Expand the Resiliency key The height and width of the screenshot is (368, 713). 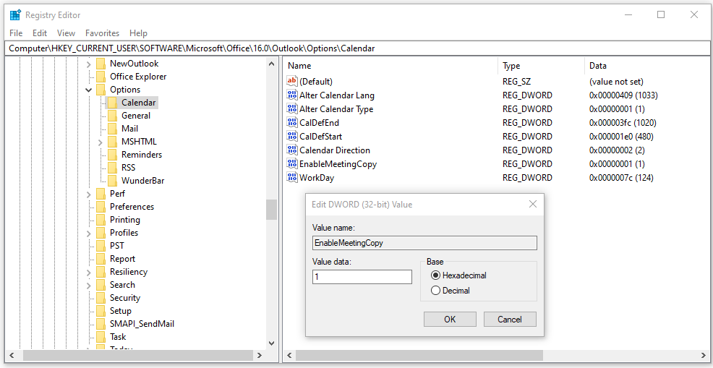coord(89,273)
